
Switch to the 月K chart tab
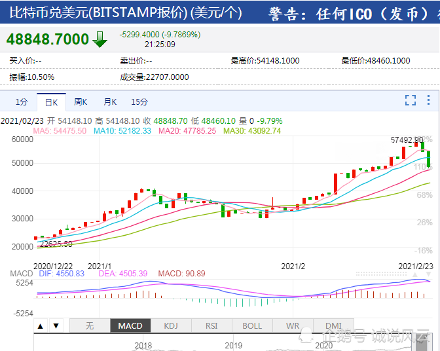[x=110, y=102]
